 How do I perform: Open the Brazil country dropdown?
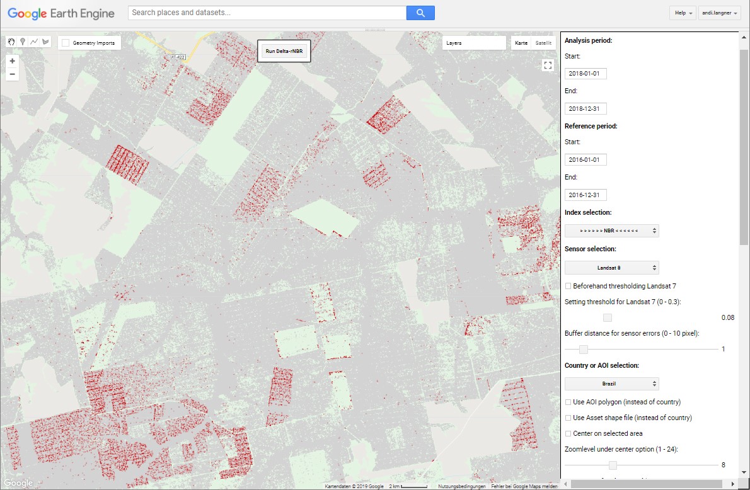611,384
